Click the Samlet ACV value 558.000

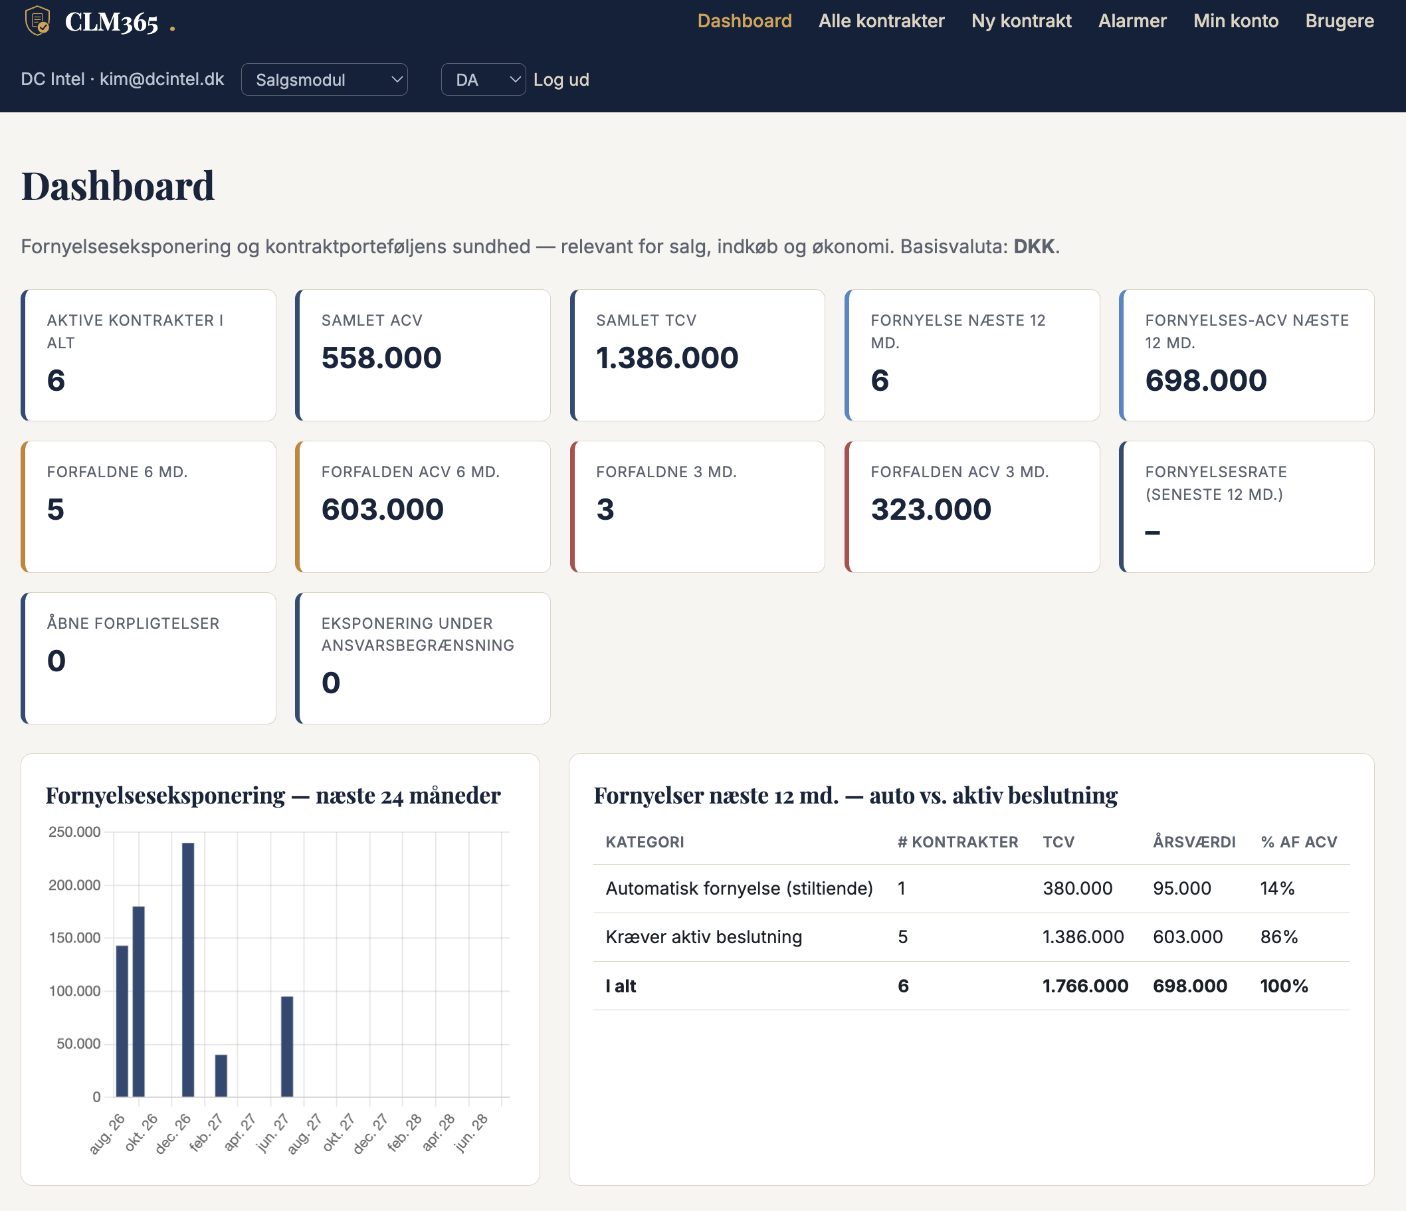(x=381, y=358)
